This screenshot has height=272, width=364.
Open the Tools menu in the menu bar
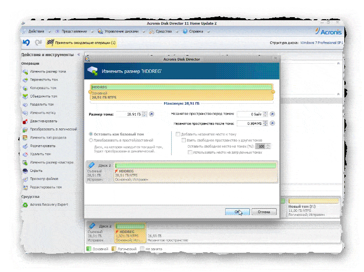tap(164, 31)
